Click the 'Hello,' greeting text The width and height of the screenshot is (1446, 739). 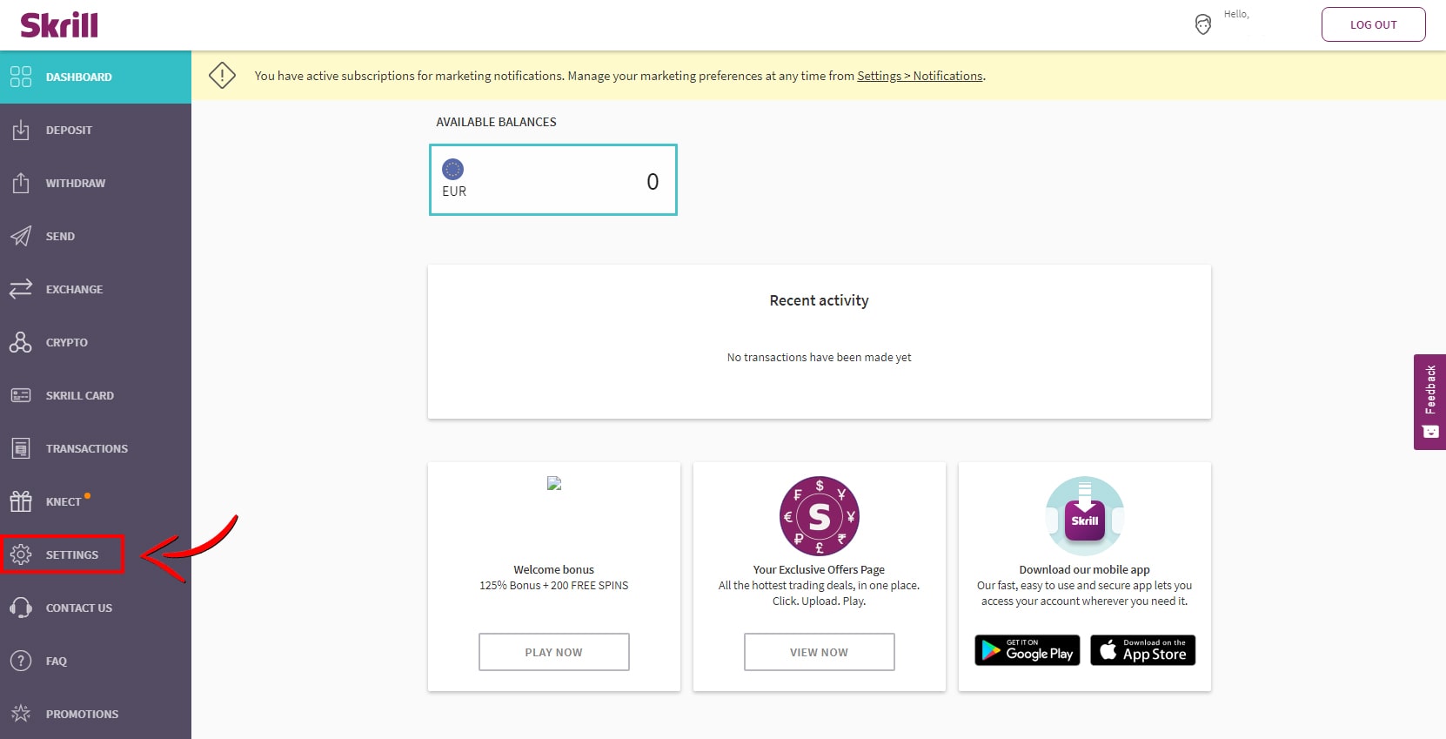pos(1236,14)
